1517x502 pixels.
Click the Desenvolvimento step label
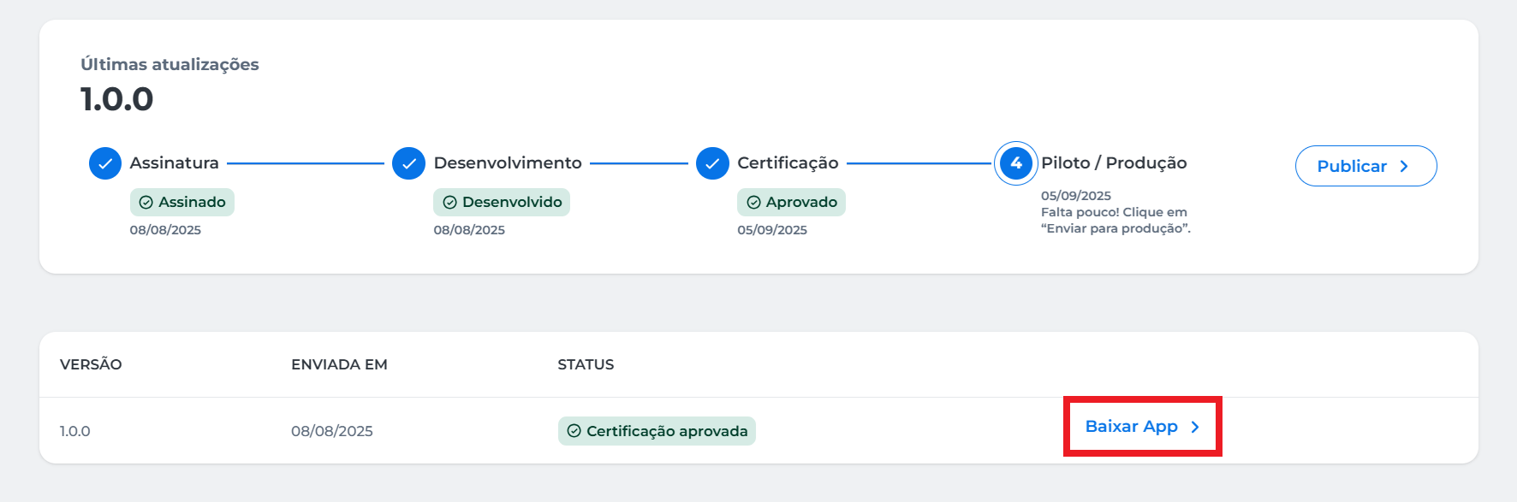[508, 162]
